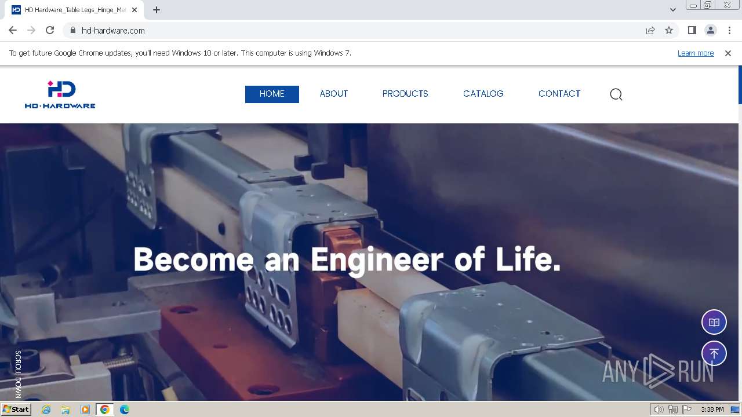
Task: Open Chrome three-dot menu
Action: [729, 30]
